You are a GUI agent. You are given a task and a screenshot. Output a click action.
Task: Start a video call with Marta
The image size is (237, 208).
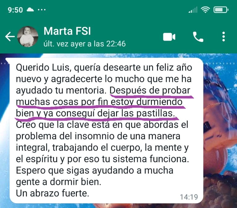coord(169,37)
